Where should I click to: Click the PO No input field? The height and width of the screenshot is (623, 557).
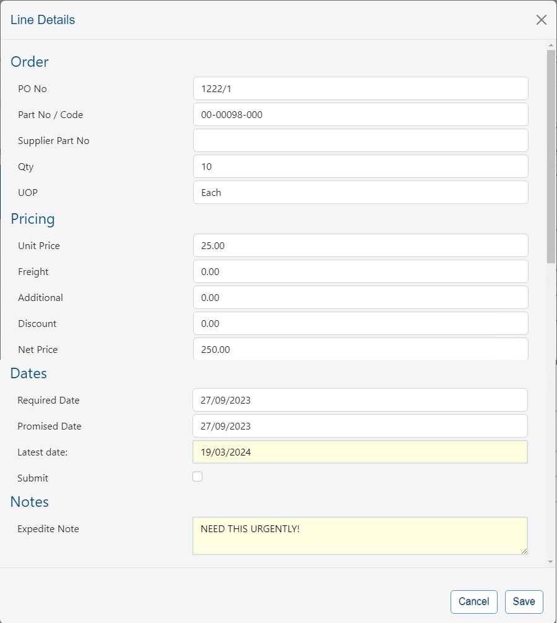click(x=360, y=88)
